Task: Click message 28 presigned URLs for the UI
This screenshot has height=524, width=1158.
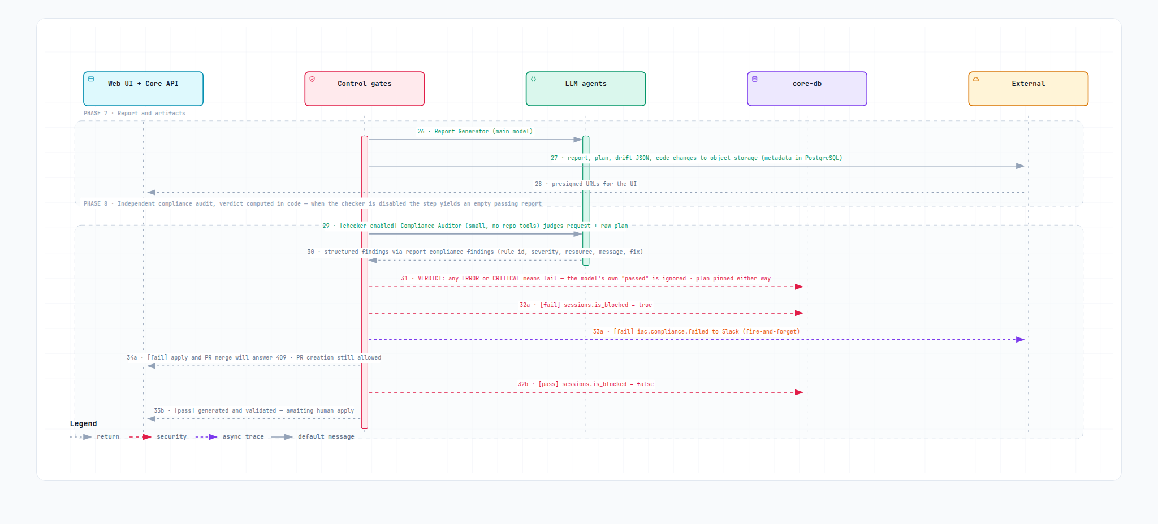Action: pyautogui.click(x=586, y=184)
